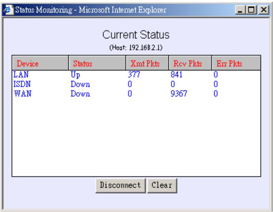The image size is (273, 212).
Task: Click the Status column header
Action: tap(97, 63)
